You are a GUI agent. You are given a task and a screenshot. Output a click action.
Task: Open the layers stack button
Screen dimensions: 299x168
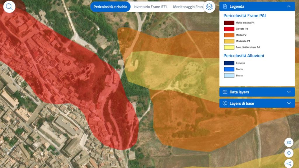click(209, 7)
